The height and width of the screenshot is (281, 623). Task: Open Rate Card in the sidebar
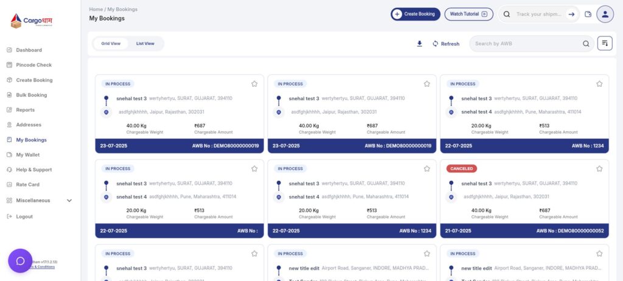pyautogui.click(x=28, y=185)
